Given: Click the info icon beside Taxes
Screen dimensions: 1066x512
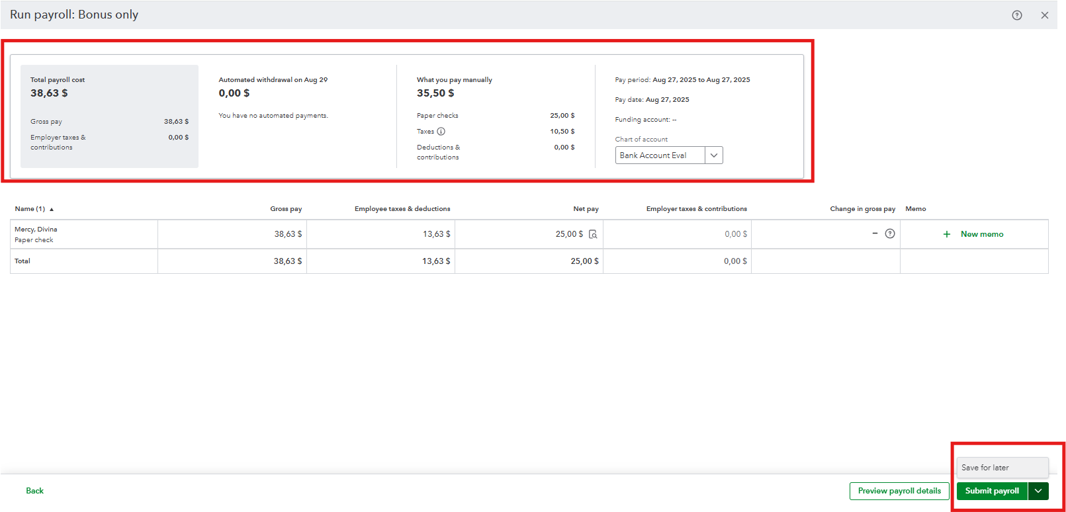Looking at the screenshot, I should tap(441, 132).
